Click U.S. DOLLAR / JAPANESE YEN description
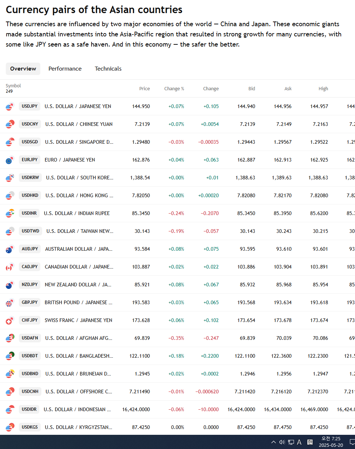 (78, 107)
